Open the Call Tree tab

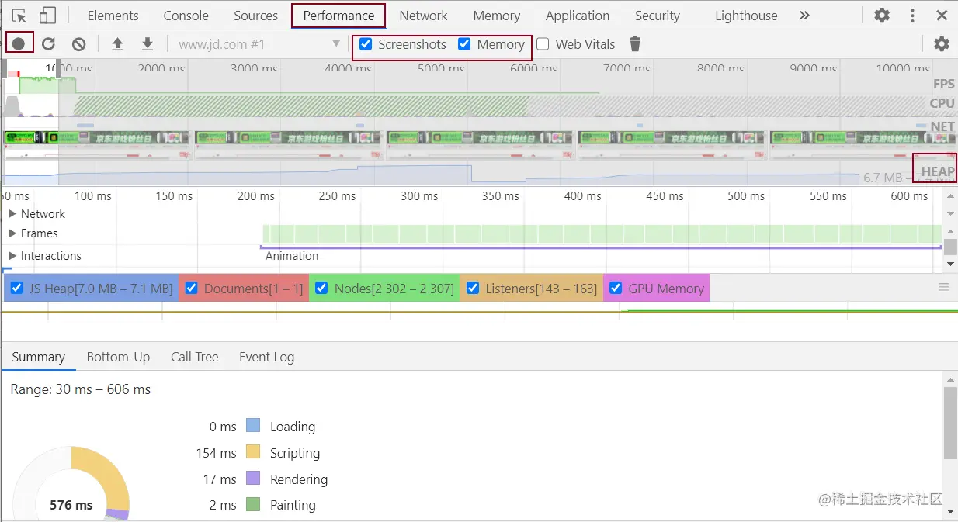(x=194, y=357)
